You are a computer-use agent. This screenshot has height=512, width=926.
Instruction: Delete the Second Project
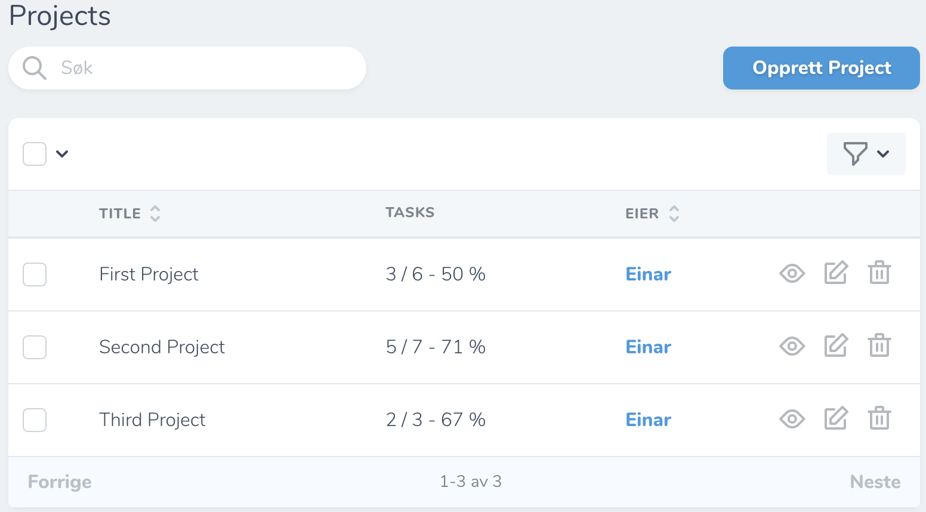[x=879, y=346]
